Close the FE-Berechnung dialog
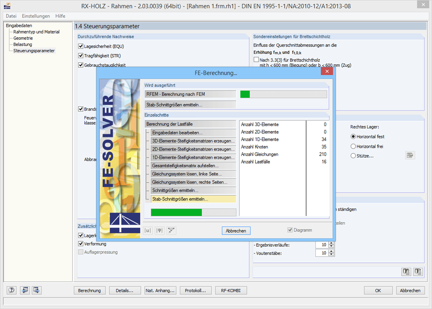 click(x=327, y=71)
